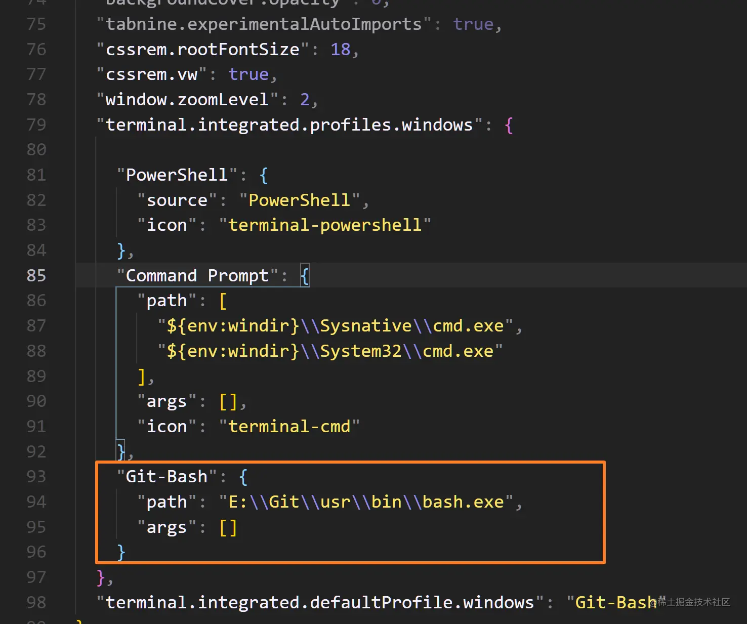
Task: Select the terminal-cmd icon value
Action: (x=290, y=426)
